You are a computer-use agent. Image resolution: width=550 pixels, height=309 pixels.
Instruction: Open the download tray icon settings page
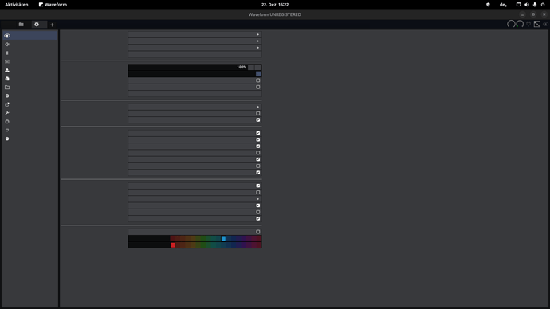(7, 70)
